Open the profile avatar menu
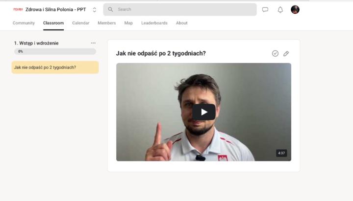The image size is (353, 201). pos(295,9)
